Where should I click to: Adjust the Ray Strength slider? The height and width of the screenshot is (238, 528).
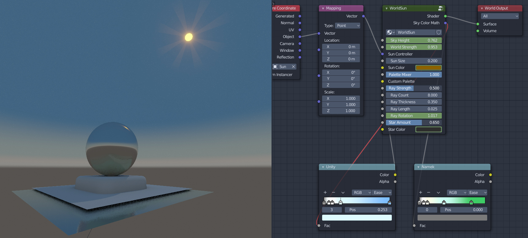tap(414, 88)
